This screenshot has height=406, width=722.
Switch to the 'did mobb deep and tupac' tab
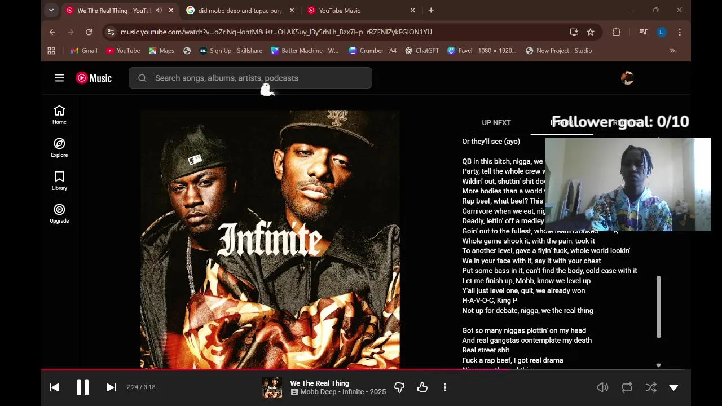tap(240, 10)
